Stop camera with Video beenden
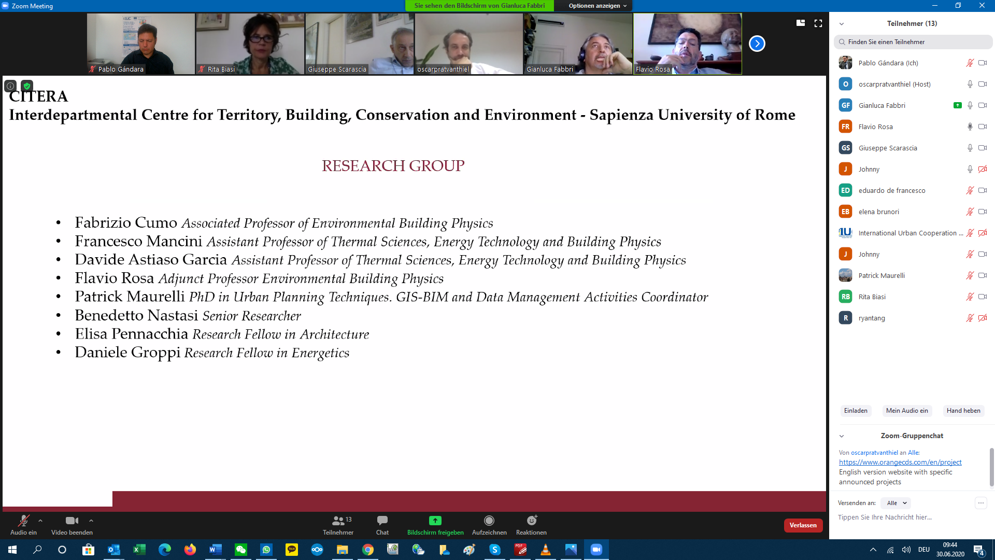The image size is (995, 560). click(72, 521)
